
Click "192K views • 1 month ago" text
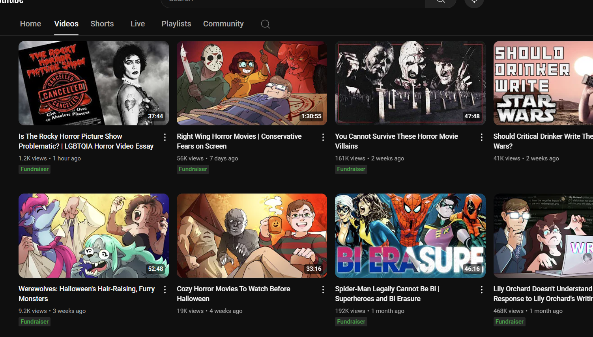click(370, 311)
